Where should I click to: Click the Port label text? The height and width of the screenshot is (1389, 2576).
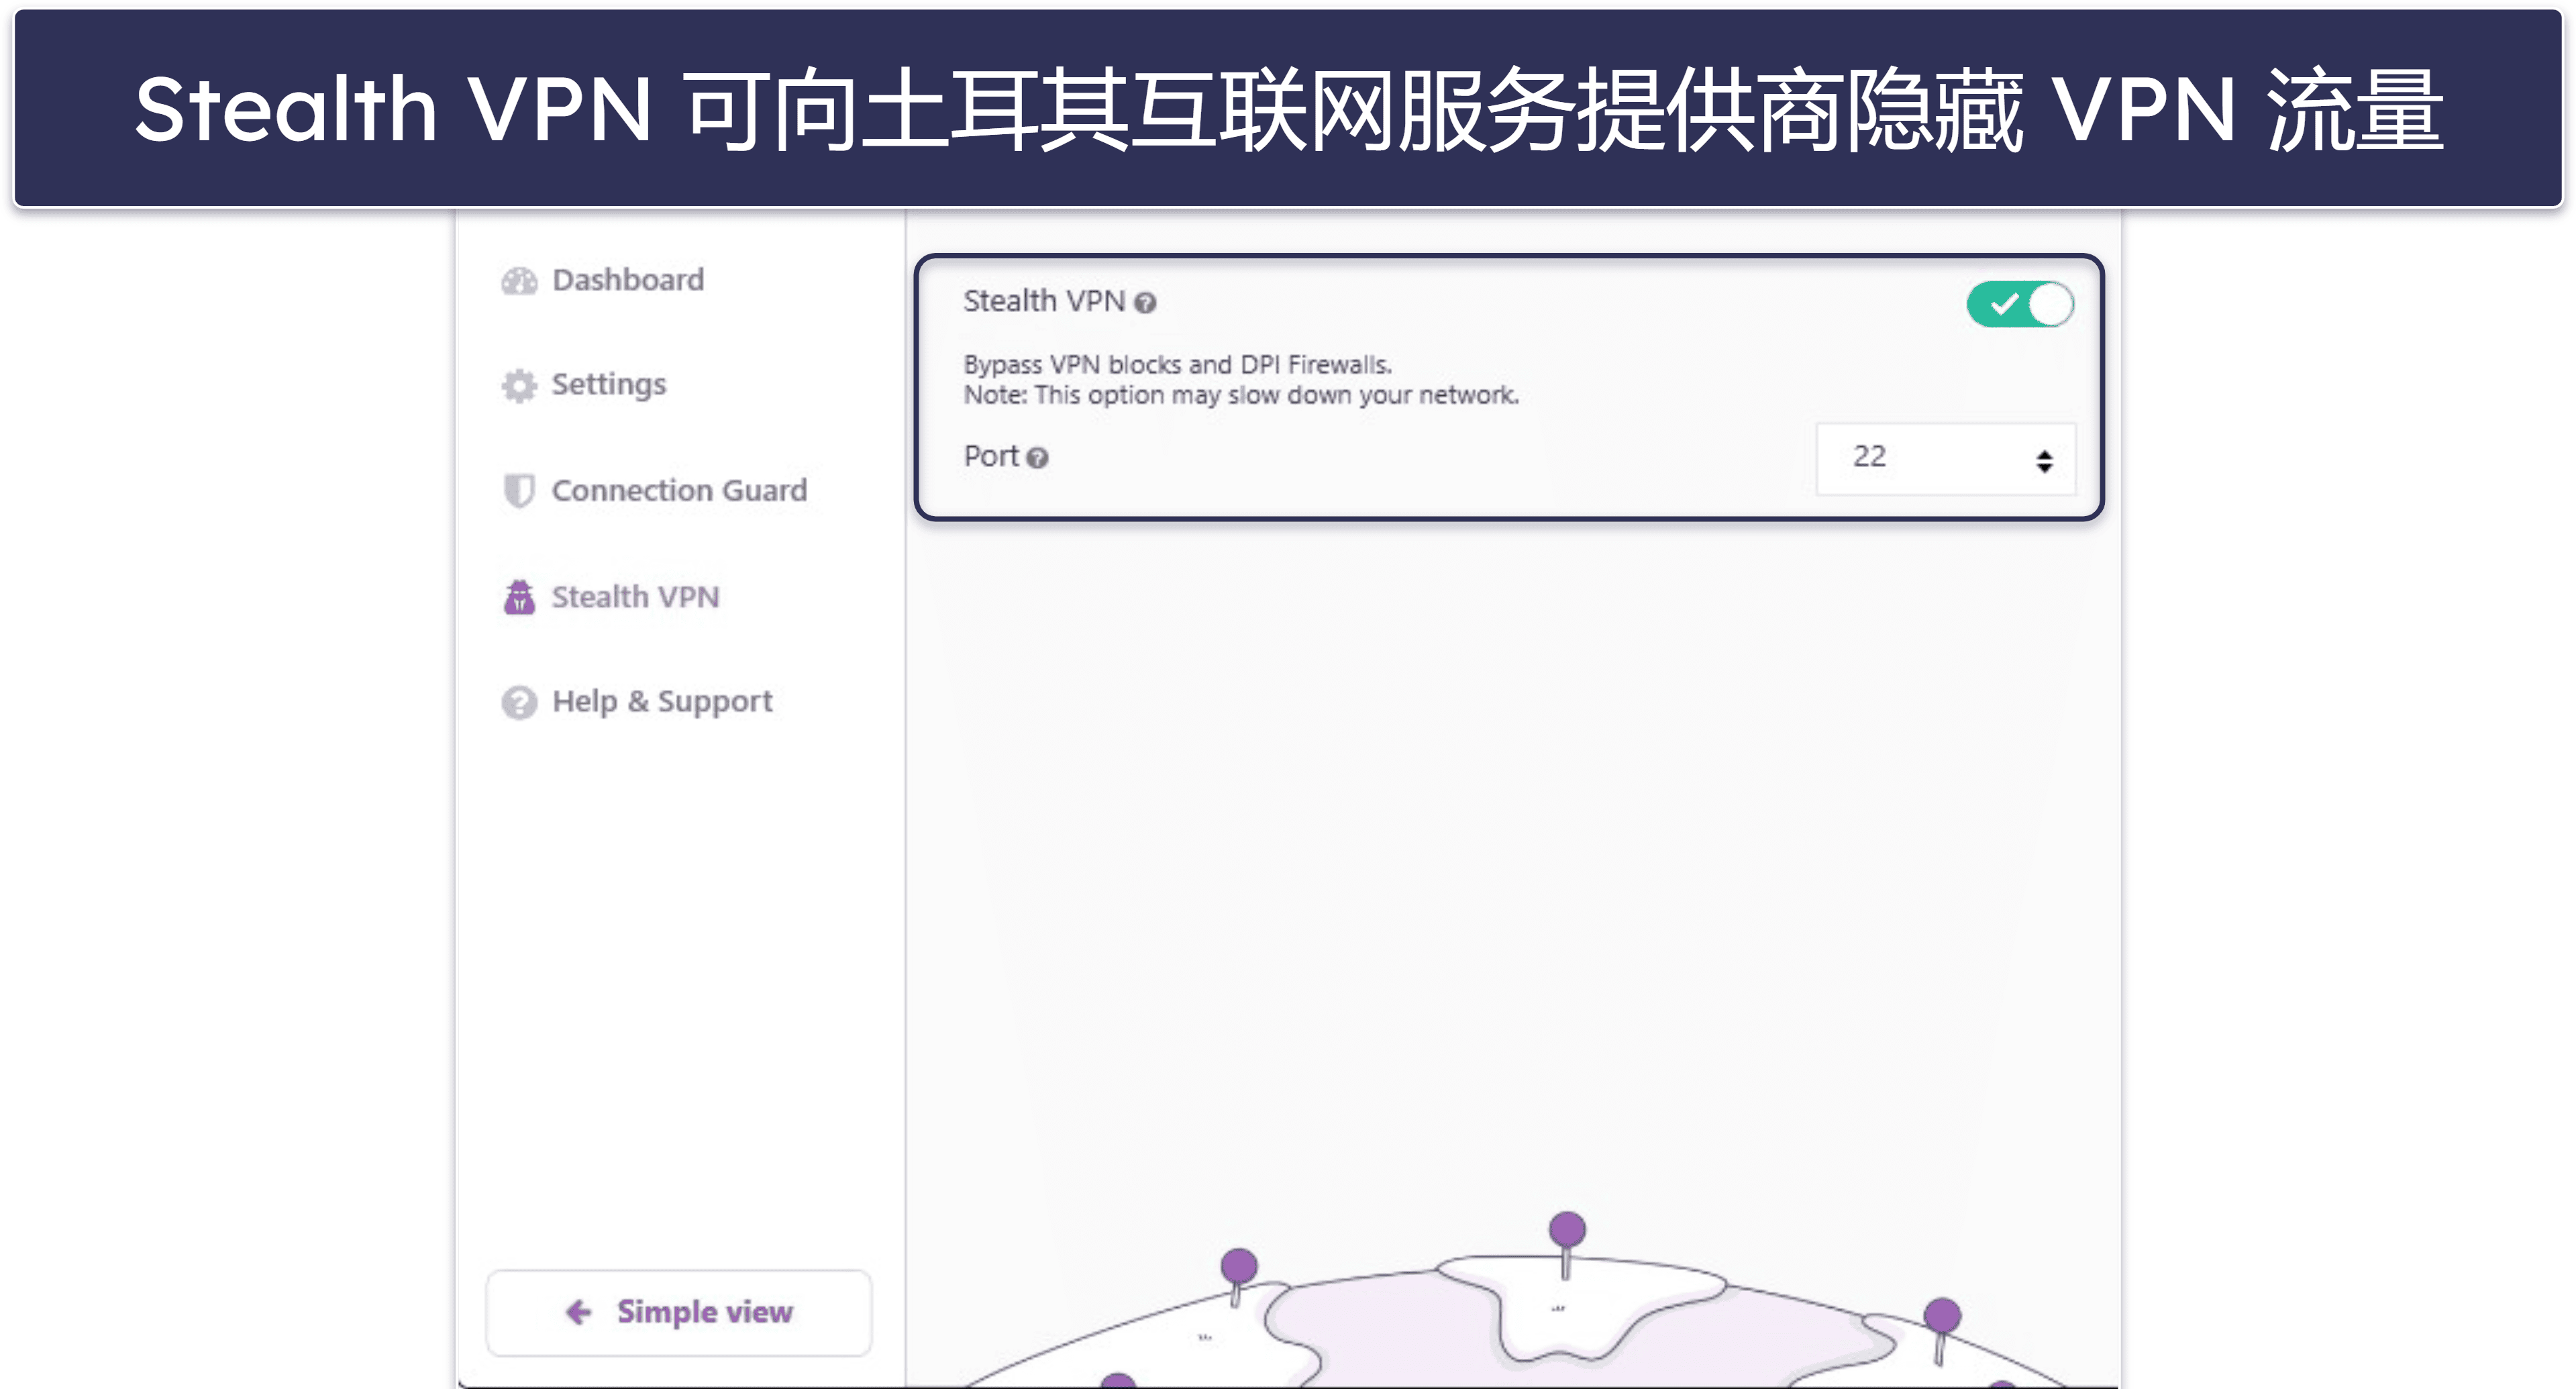coord(991,457)
